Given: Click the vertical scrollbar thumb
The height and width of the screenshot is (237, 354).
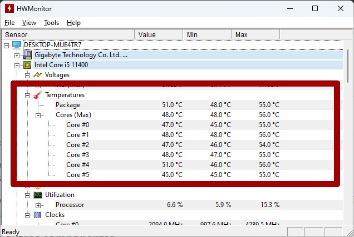Looking at the screenshot, I should 348,66.
